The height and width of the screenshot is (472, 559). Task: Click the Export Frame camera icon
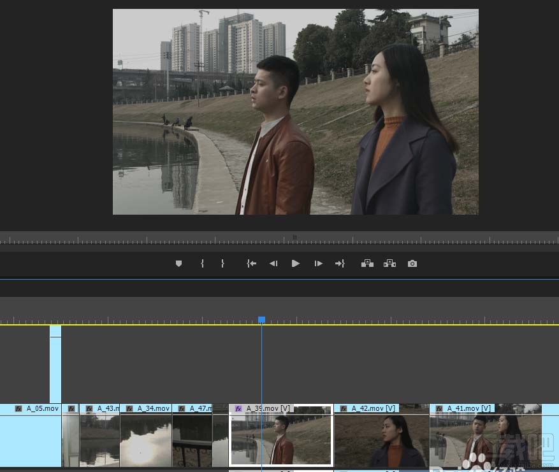pyautogui.click(x=412, y=264)
